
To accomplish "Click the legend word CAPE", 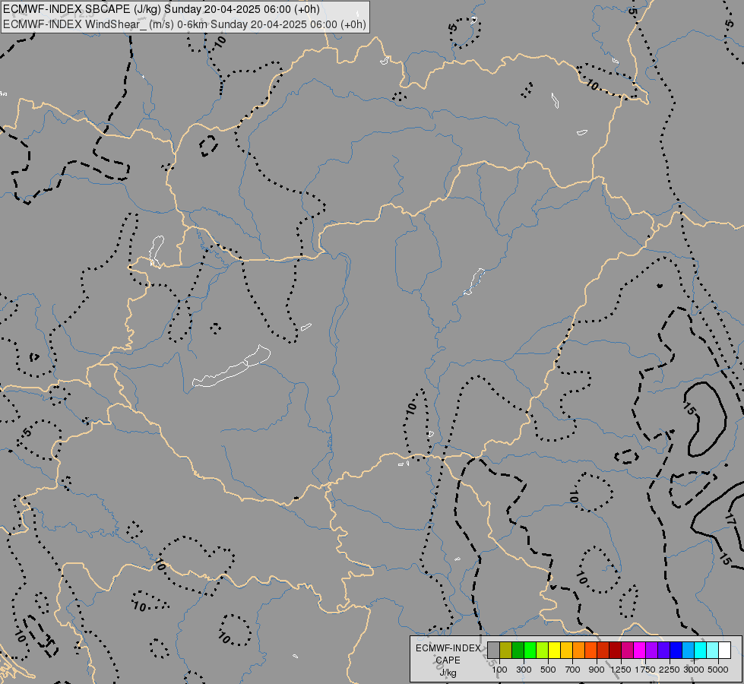I will [448, 660].
